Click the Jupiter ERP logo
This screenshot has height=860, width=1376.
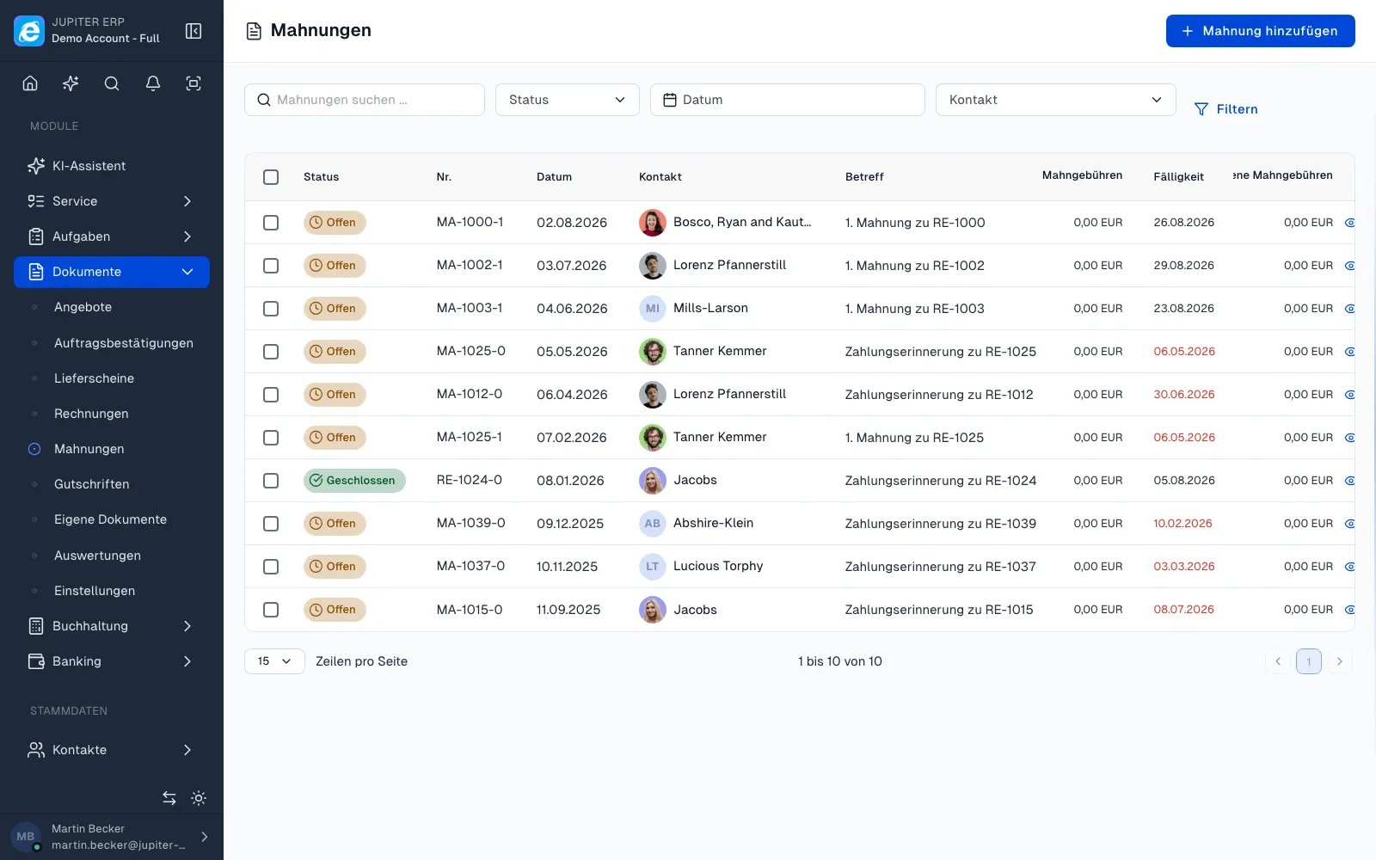(29, 31)
